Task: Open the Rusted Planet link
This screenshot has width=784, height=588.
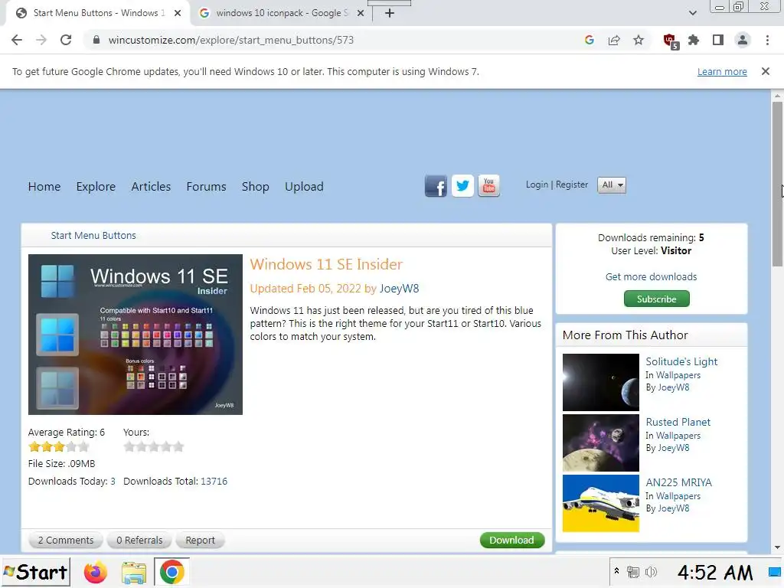Action: coord(678,422)
